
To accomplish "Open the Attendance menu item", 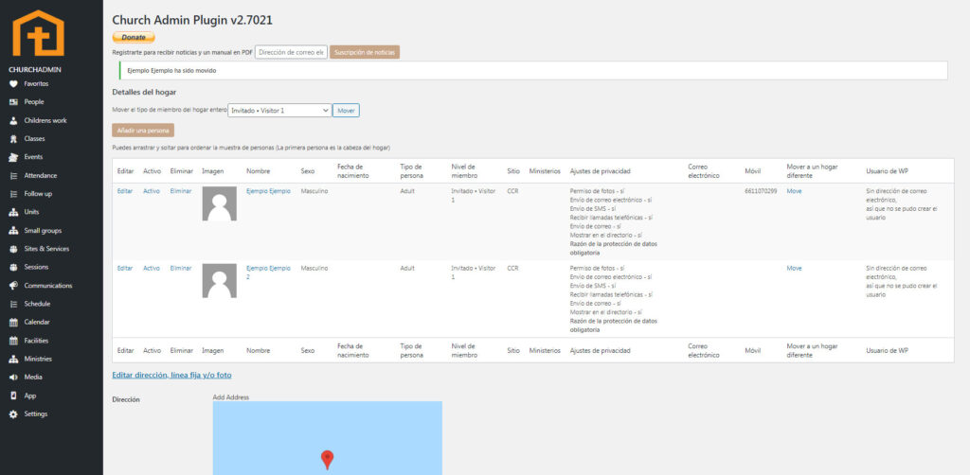I will [41, 176].
